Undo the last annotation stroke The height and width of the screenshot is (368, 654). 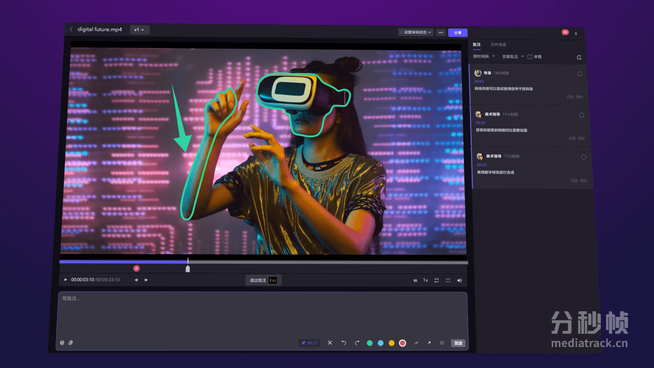coord(344,343)
